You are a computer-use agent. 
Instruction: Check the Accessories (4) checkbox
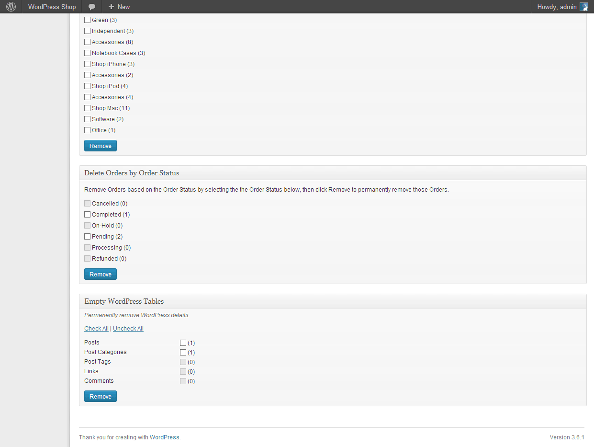pos(87,97)
